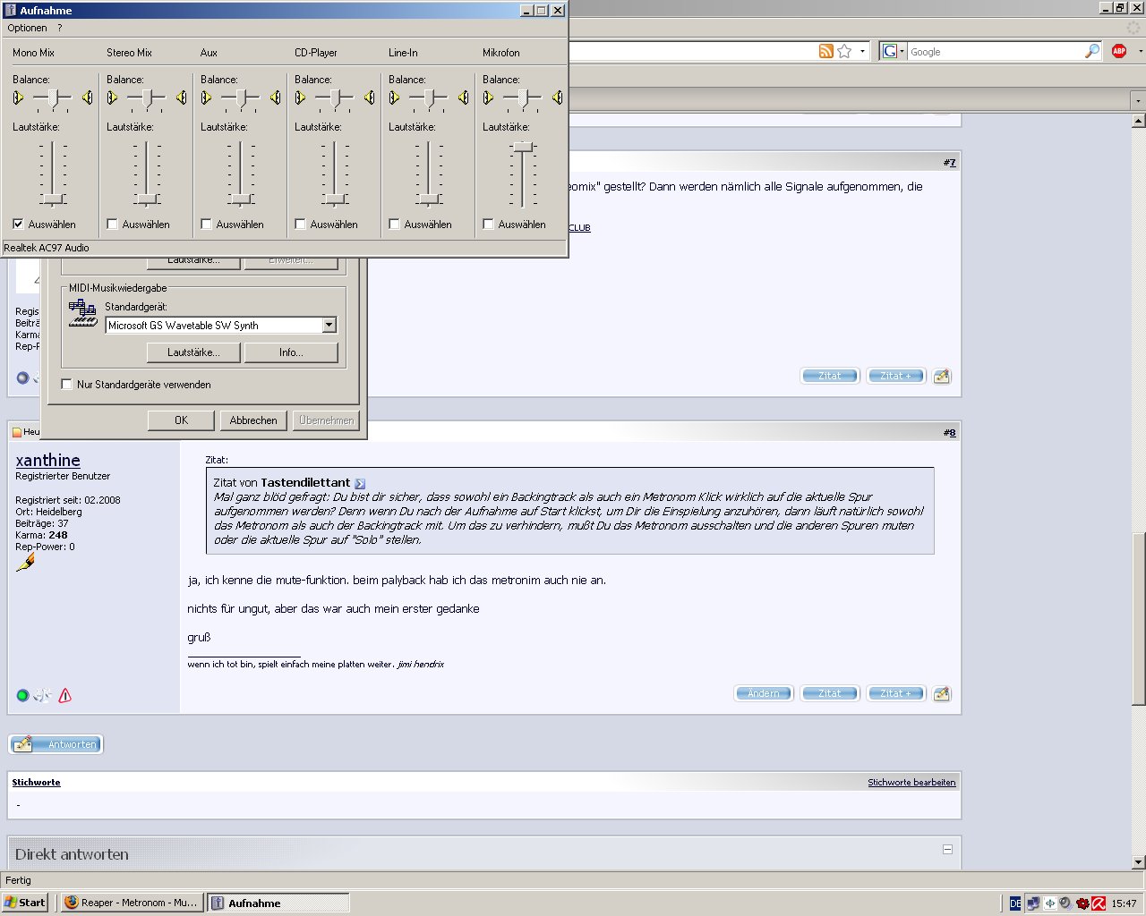The height and width of the screenshot is (916, 1146).
Task: Click into the Google search field
Action: [995, 52]
